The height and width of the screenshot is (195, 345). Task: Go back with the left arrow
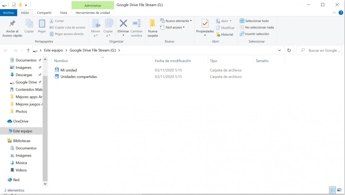point(6,51)
